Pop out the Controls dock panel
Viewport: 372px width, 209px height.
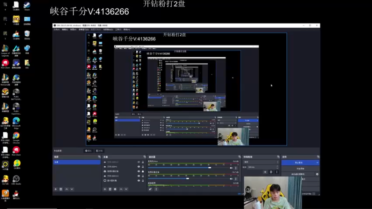click(318, 157)
